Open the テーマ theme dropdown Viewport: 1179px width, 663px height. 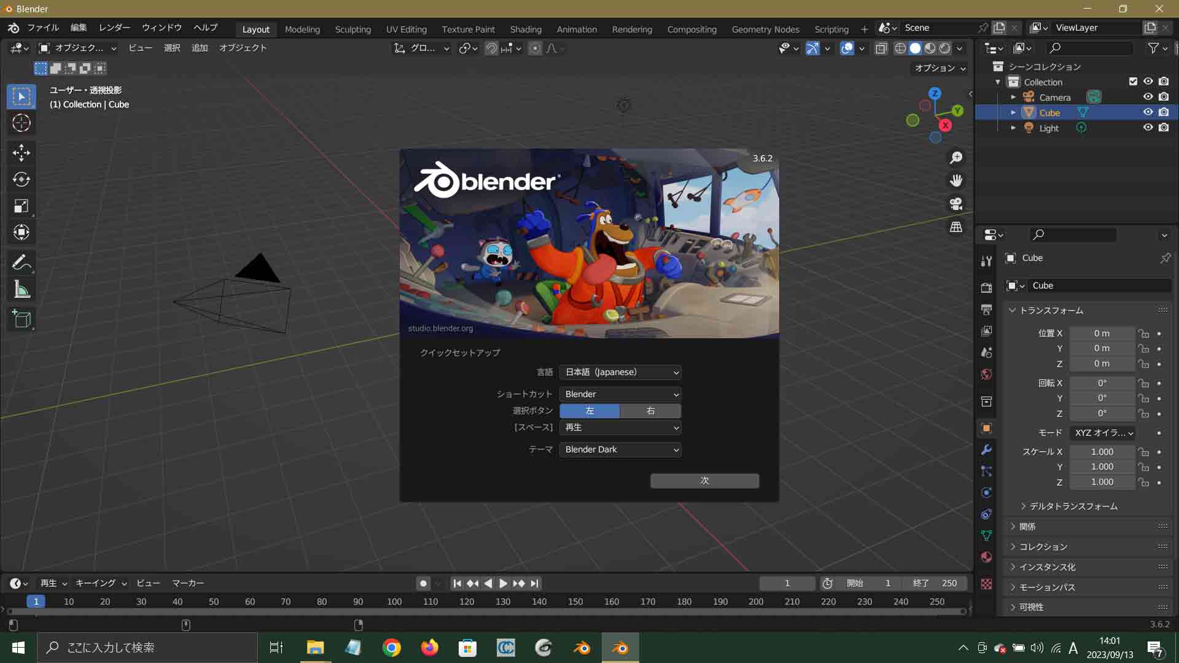620,449
